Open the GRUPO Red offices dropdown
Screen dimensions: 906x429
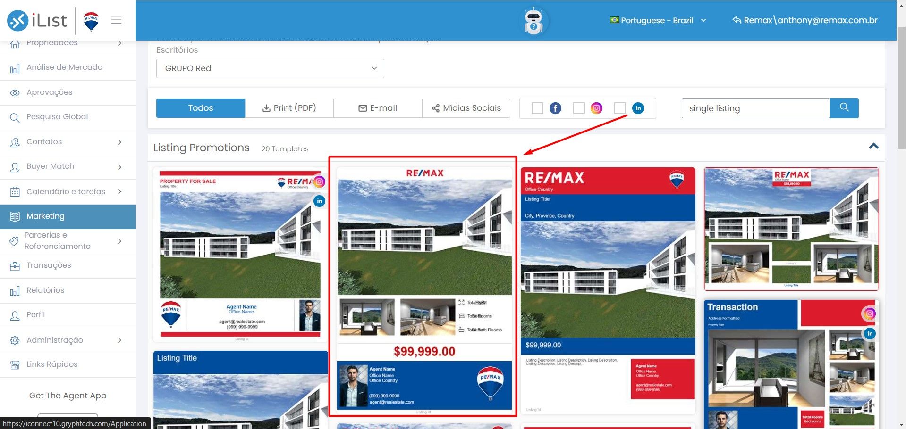(x=270, y=68)
